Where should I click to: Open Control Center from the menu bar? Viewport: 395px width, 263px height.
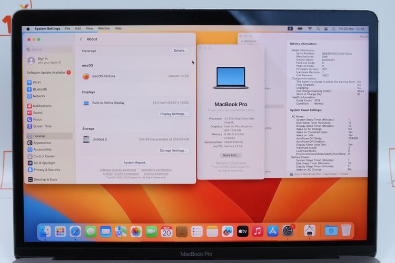tap(326, 29)
